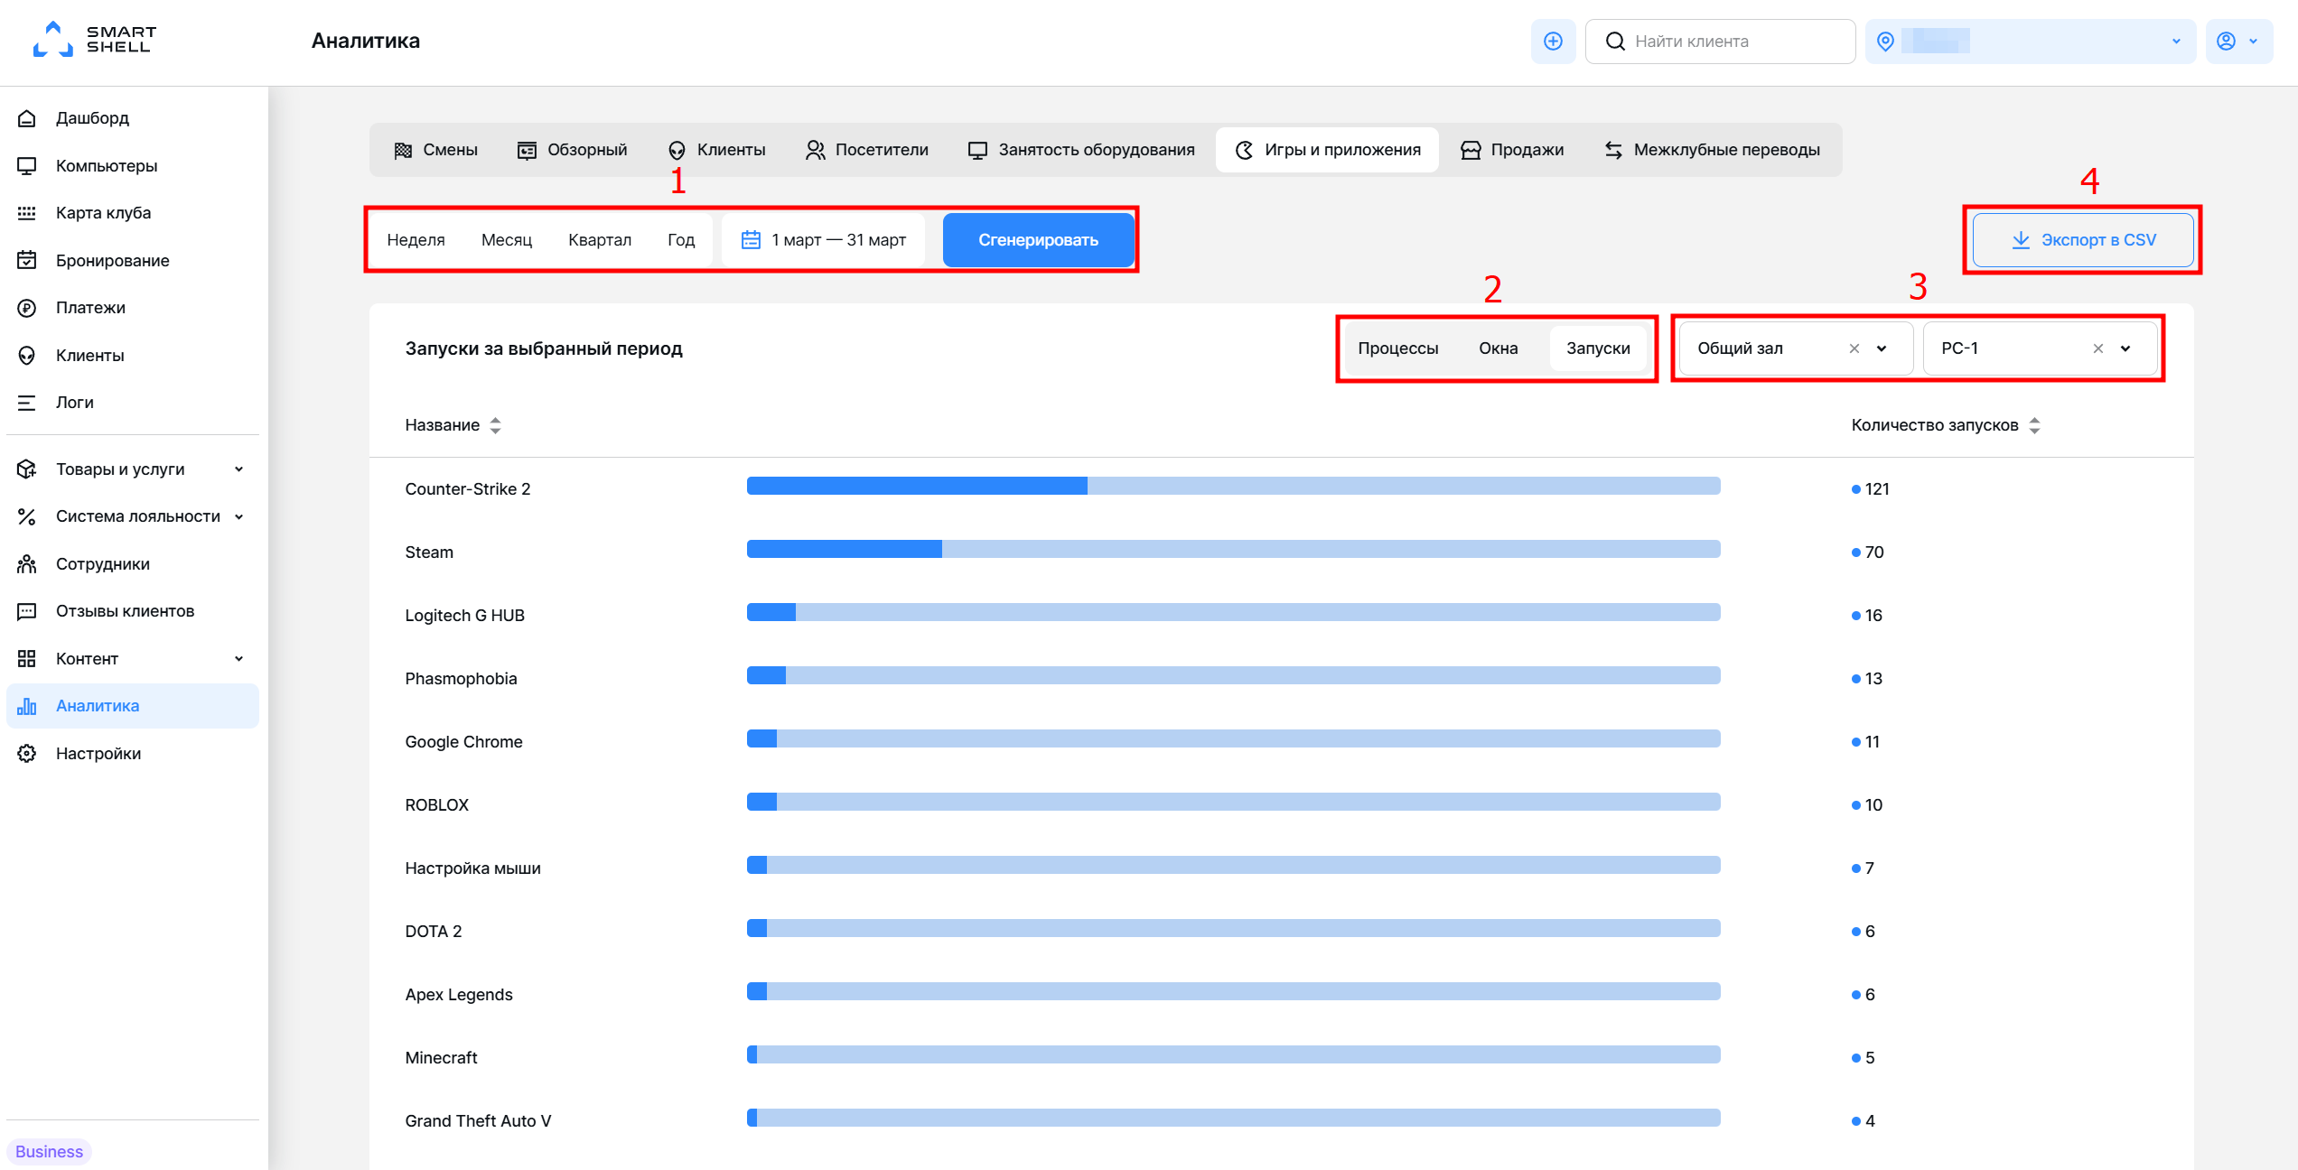
Task: Click the plus add icon in header
Action: (1553, 42)
